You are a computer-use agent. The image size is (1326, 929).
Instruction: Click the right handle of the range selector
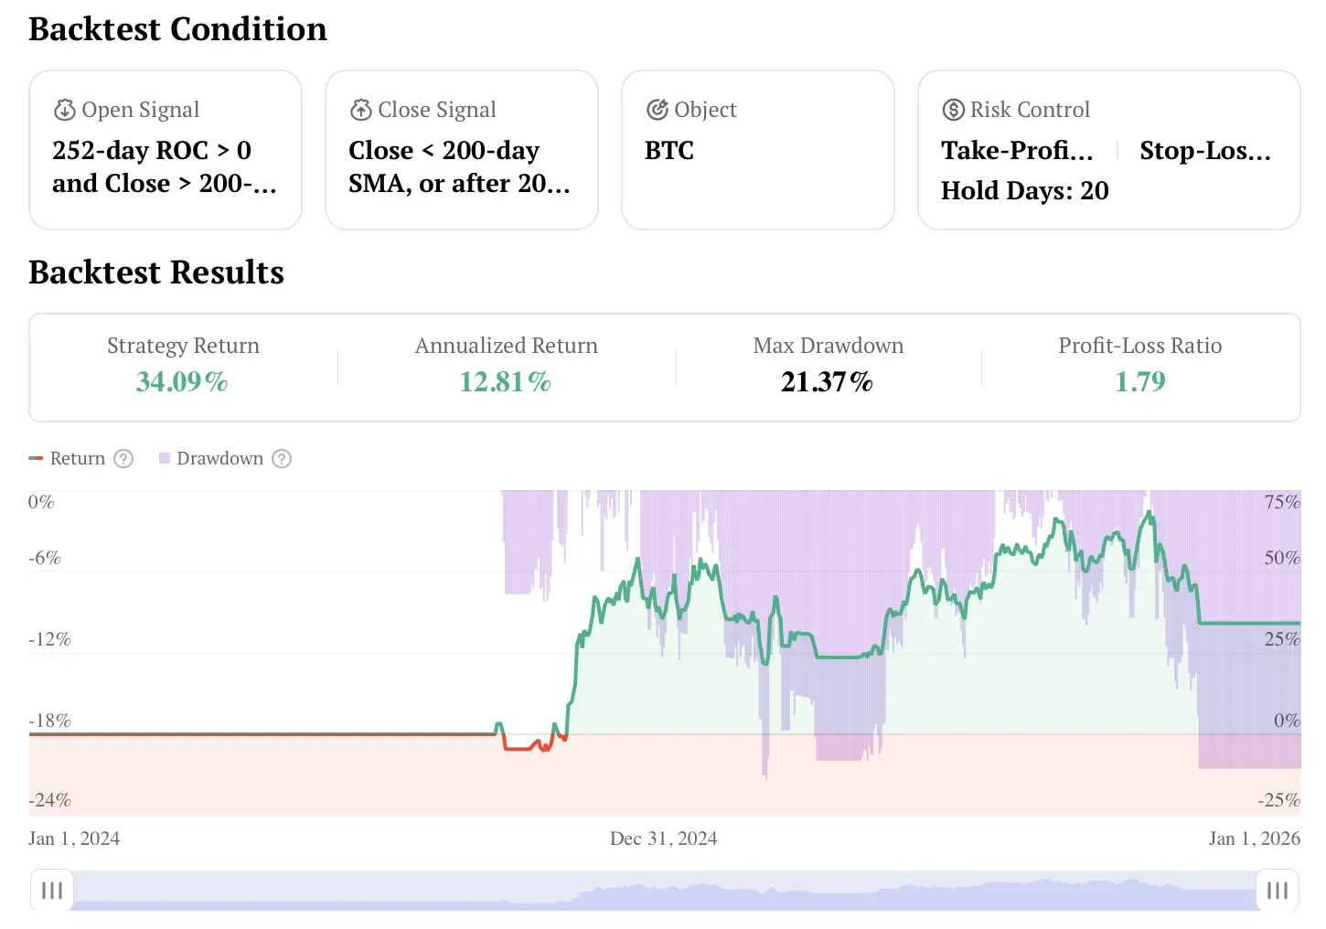point(1276,890)
